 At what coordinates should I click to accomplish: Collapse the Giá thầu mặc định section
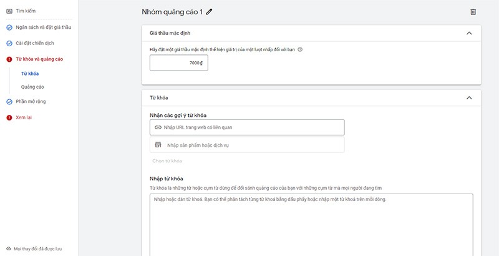469,33
